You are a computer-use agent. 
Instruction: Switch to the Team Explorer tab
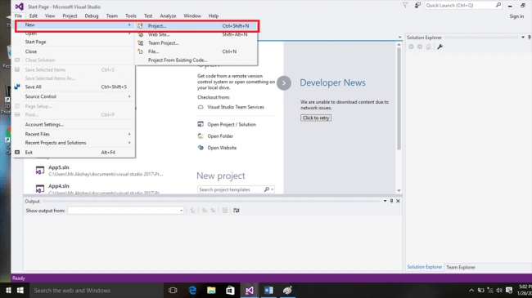461,267
